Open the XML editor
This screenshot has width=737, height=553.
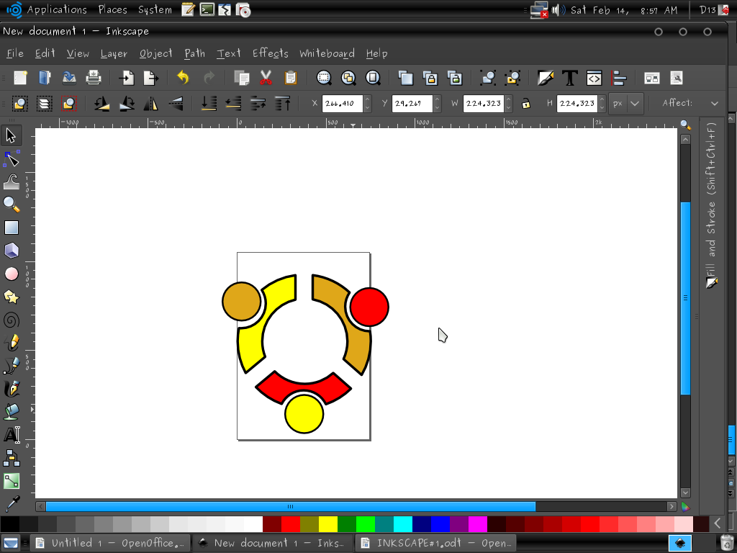tap(593, 78)
